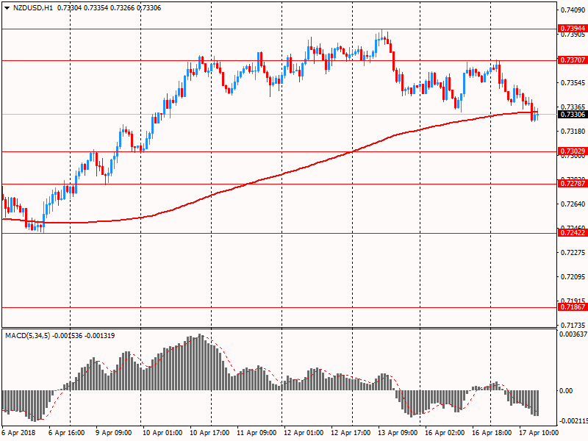Click the 0.72275 price scale value
Image resolution: width=588 pixels, height=441 pixels.
(573, 252)
